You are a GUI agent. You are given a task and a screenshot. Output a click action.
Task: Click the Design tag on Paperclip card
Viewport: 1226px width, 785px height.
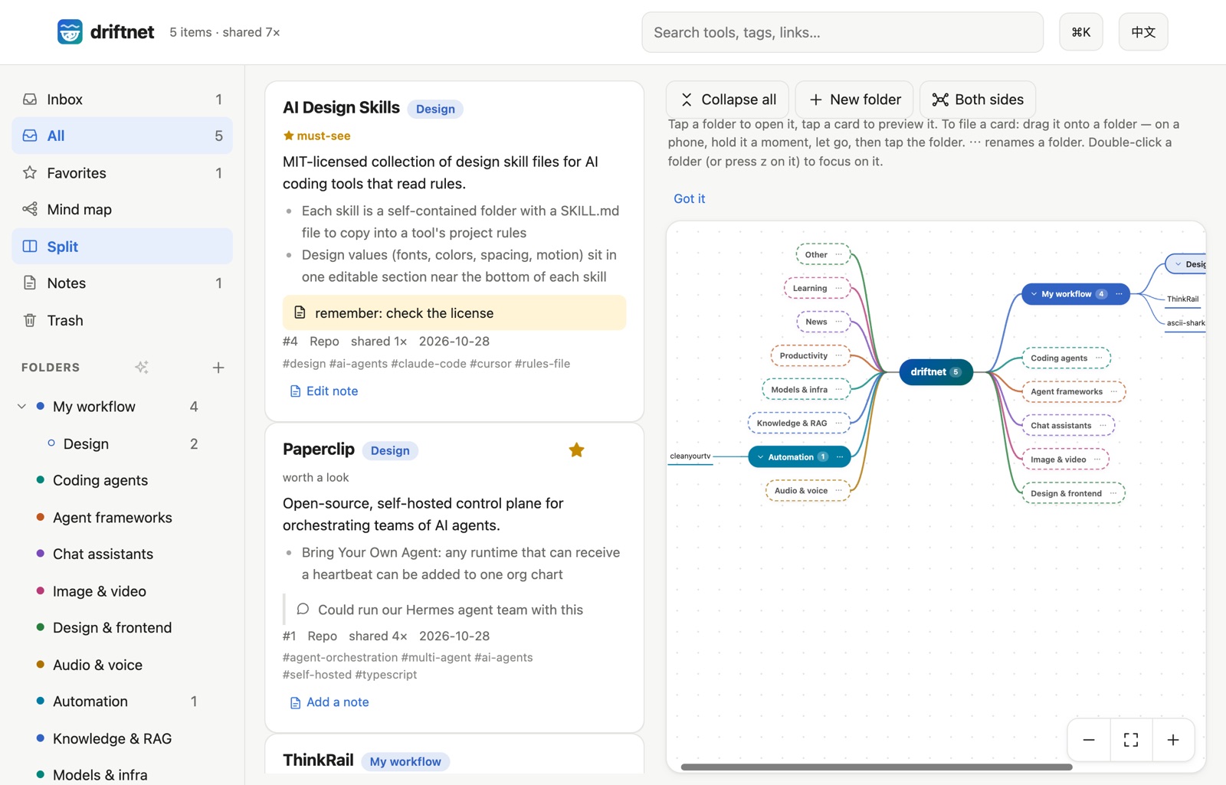390,450
